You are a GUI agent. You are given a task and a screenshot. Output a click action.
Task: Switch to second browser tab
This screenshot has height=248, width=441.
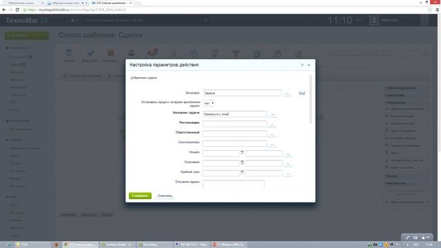[68, 3]
